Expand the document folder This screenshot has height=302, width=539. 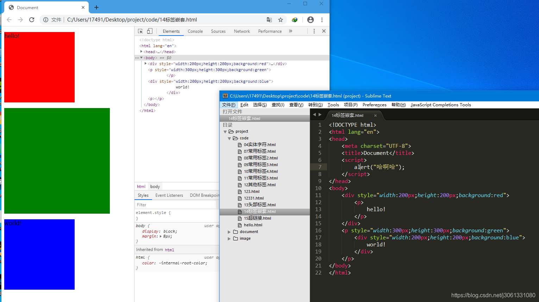[x=229, y=232]
